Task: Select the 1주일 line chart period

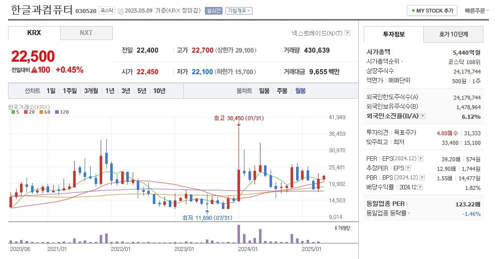Action: tap(70, 91)
